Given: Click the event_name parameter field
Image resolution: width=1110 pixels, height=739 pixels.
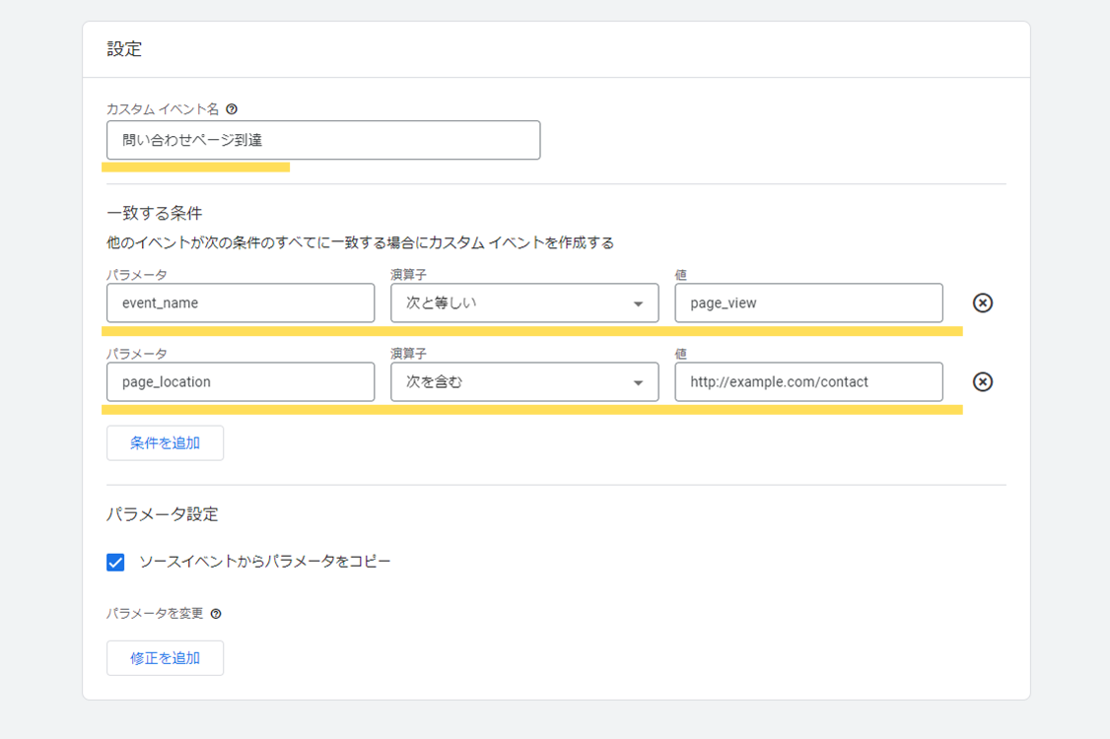Looking at the screenshot, I should [241, 303].
